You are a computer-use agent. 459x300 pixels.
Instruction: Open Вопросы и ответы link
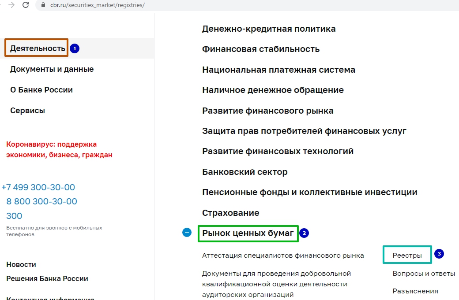(423, 274)
